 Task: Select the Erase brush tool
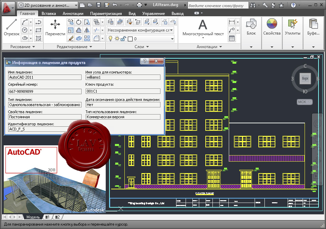tap(70, 38)
